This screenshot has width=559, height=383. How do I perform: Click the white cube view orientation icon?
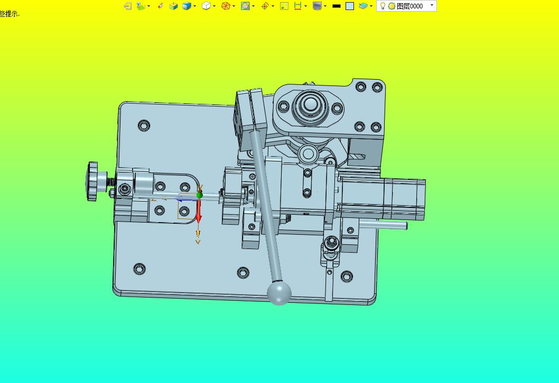coord(206,6)
